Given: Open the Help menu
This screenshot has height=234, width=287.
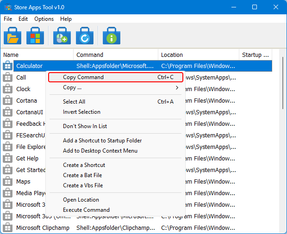Looking at the screenshot, I should [x=66, y=19].
